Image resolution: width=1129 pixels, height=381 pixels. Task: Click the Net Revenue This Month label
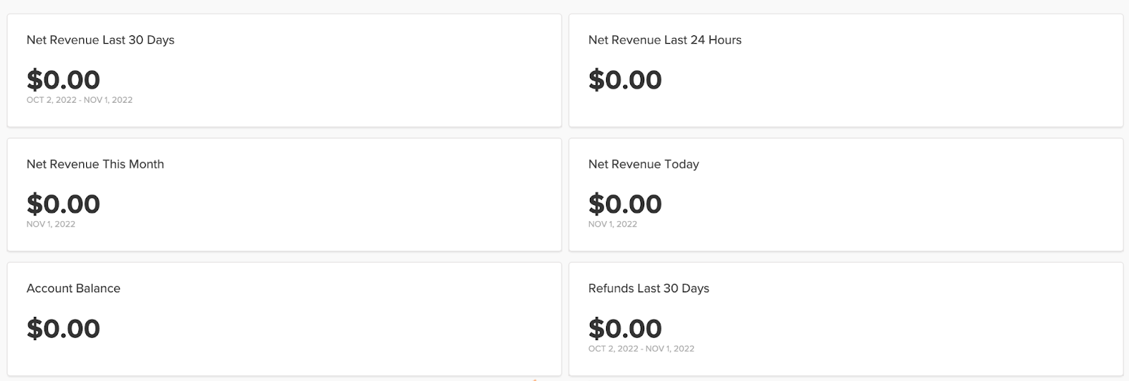point(95,164)
